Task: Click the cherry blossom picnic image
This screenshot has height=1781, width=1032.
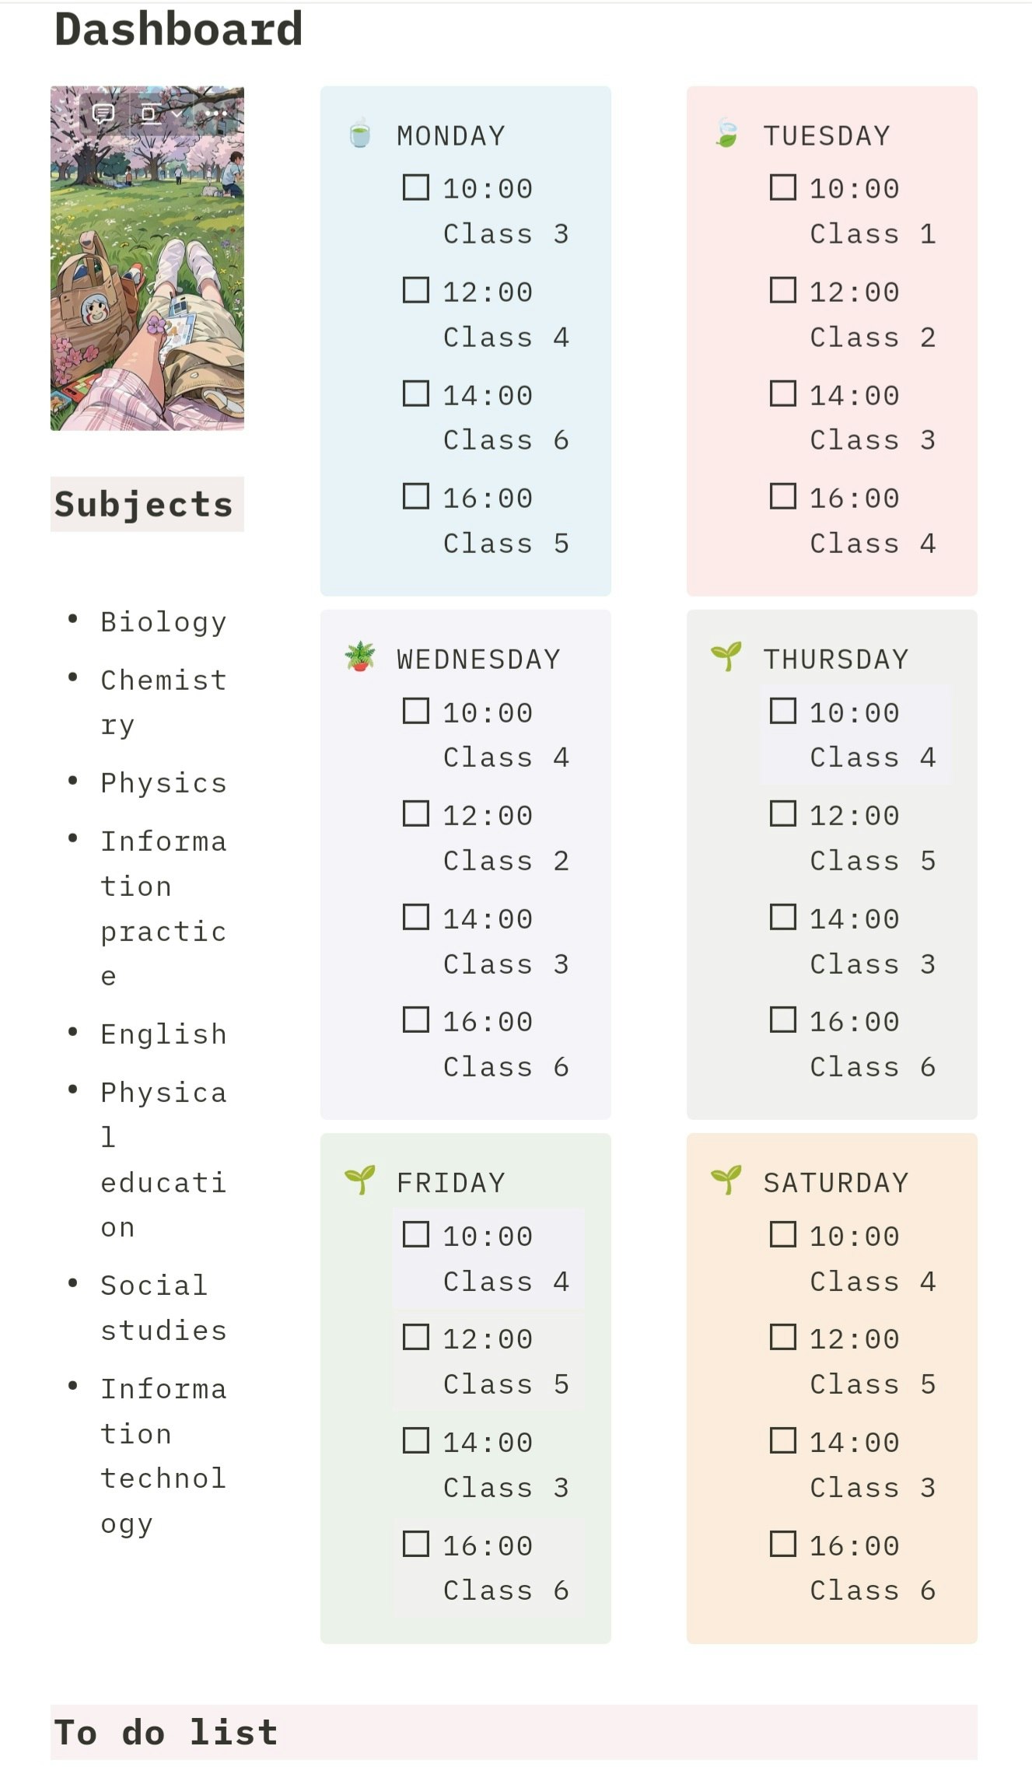Action: click(147, 258)
